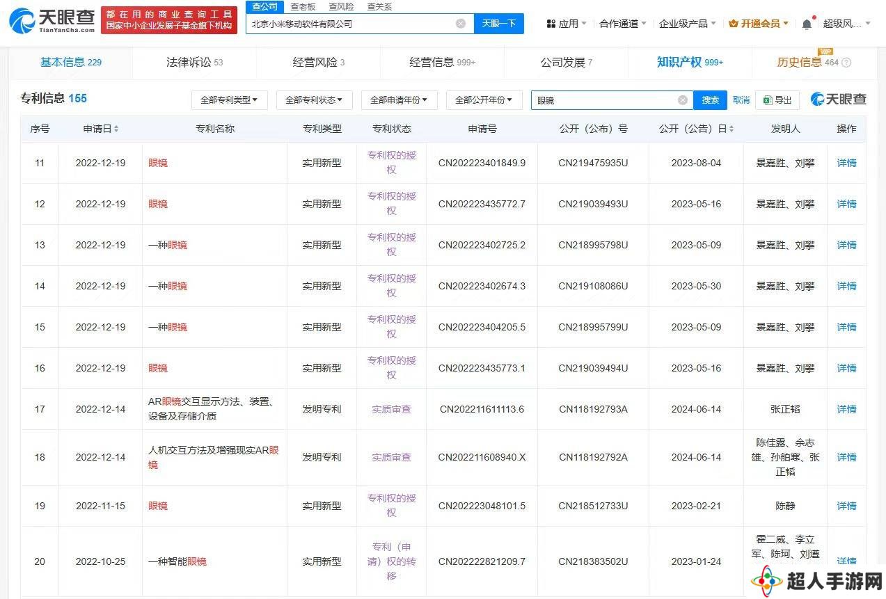886x599 pixels.
Task: Select 查风险 search tab
Action: 341,6
